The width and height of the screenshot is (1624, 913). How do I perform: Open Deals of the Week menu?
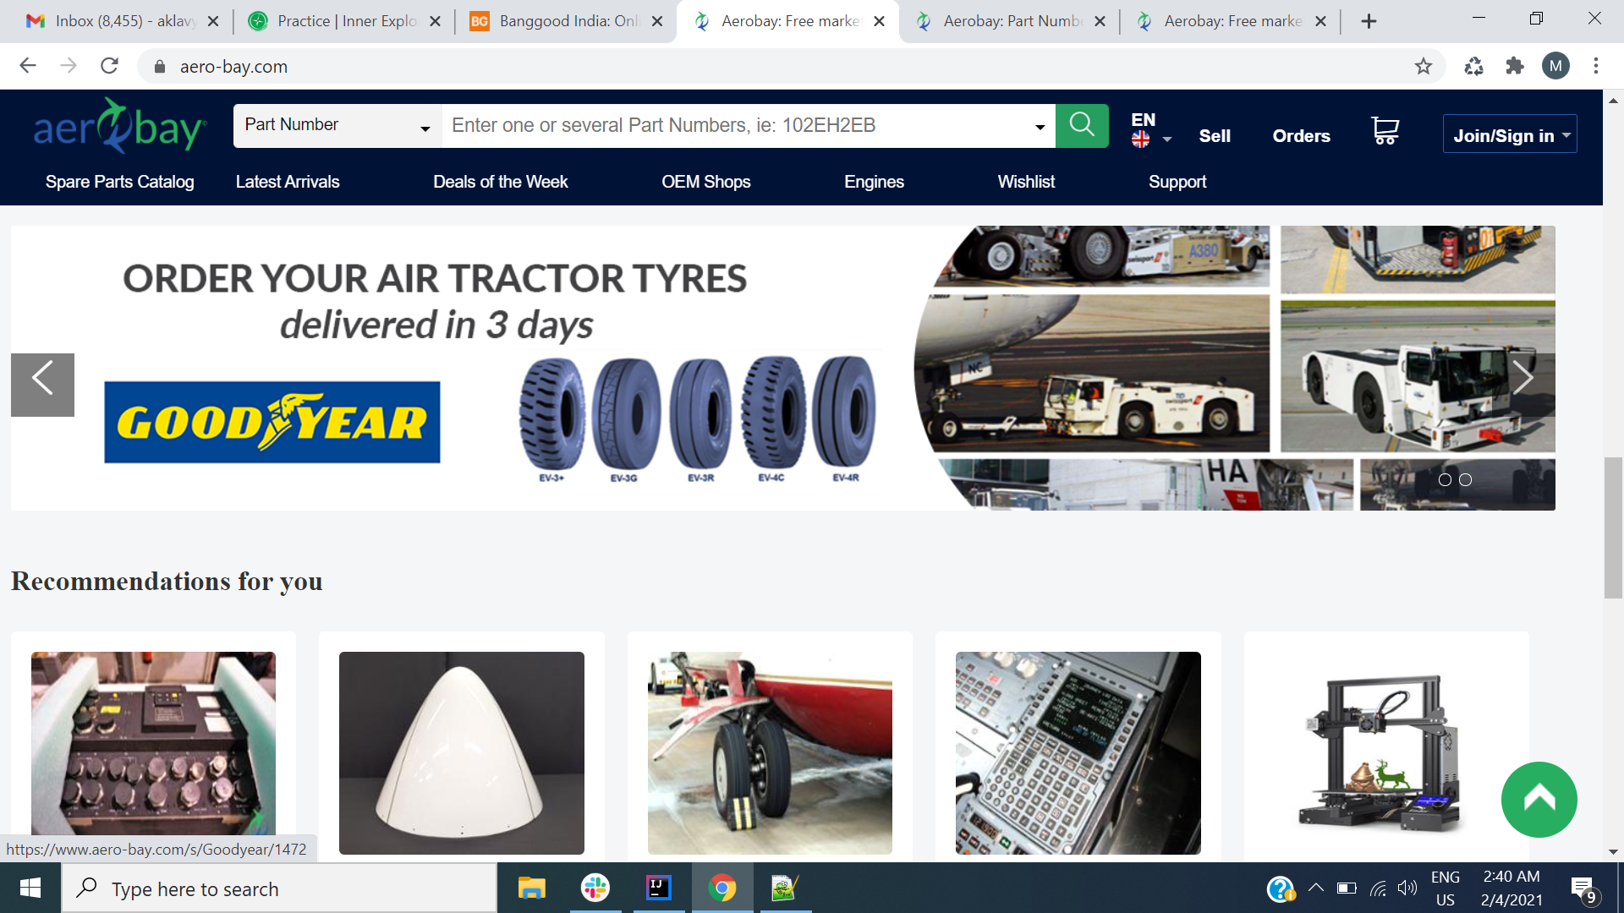(x=500, y=182)
